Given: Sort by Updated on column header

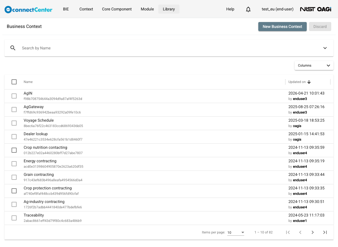Looking at the screenshot, I should tap(297, 82).
